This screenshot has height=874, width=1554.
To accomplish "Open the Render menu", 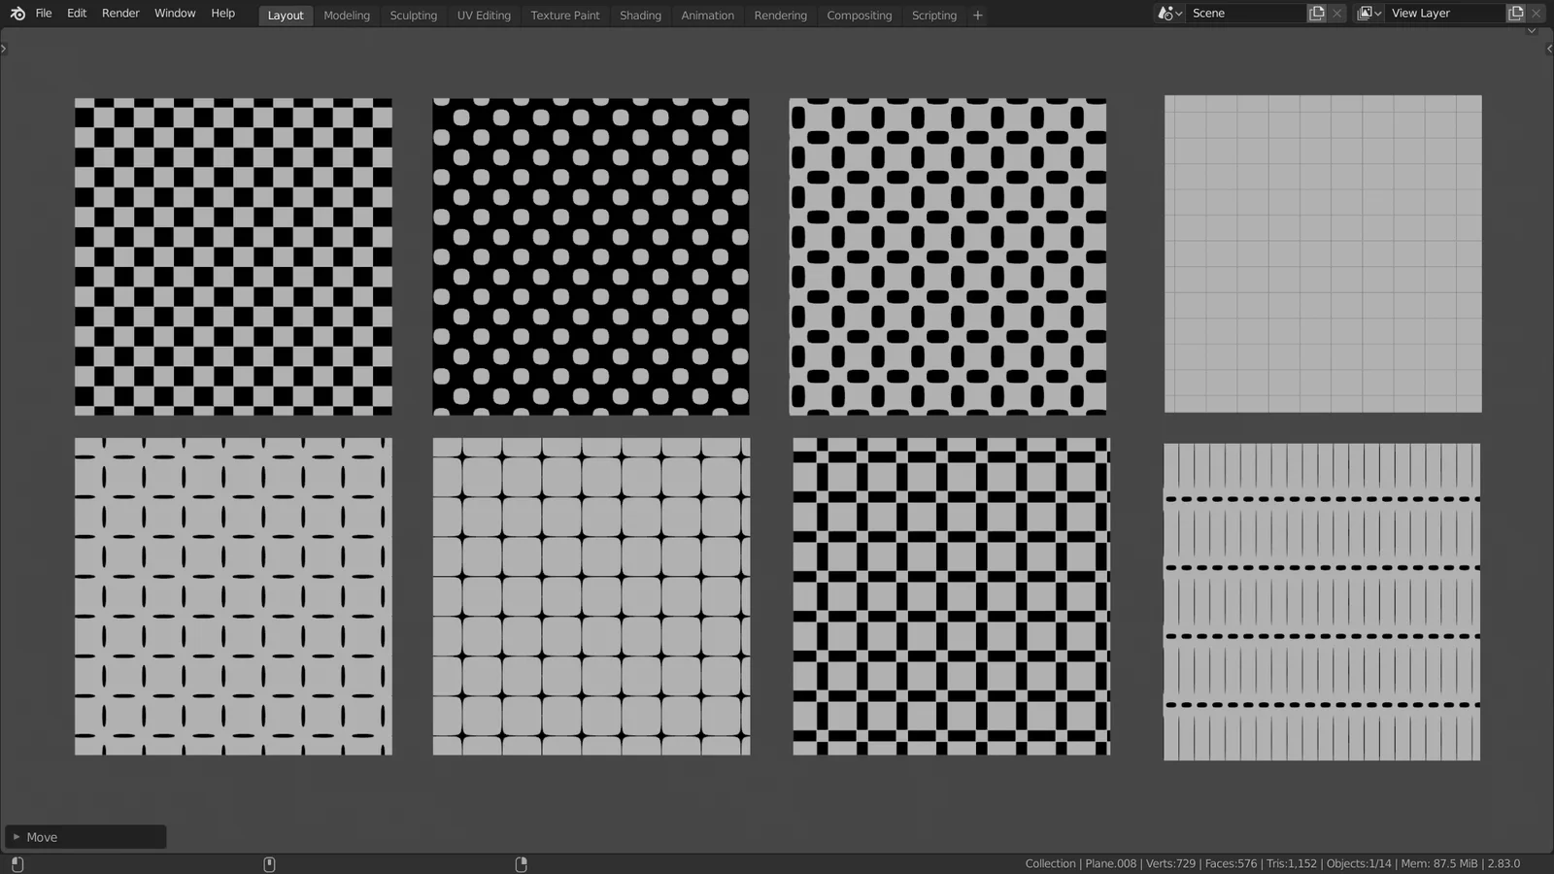I will pos(120,13).
